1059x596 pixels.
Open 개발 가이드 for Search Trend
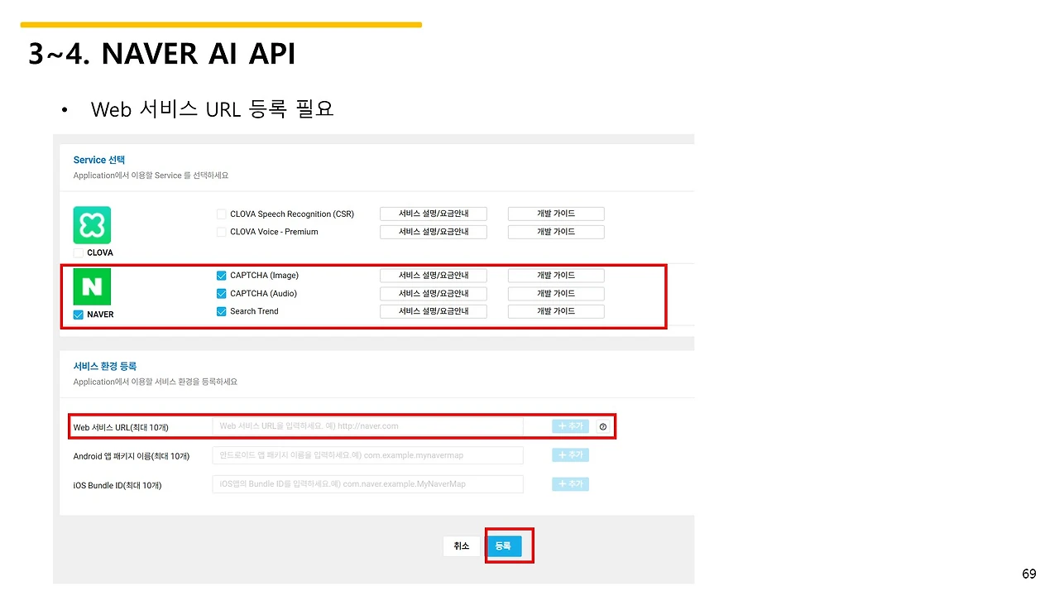pyautogui.click(x=556, y=311)
